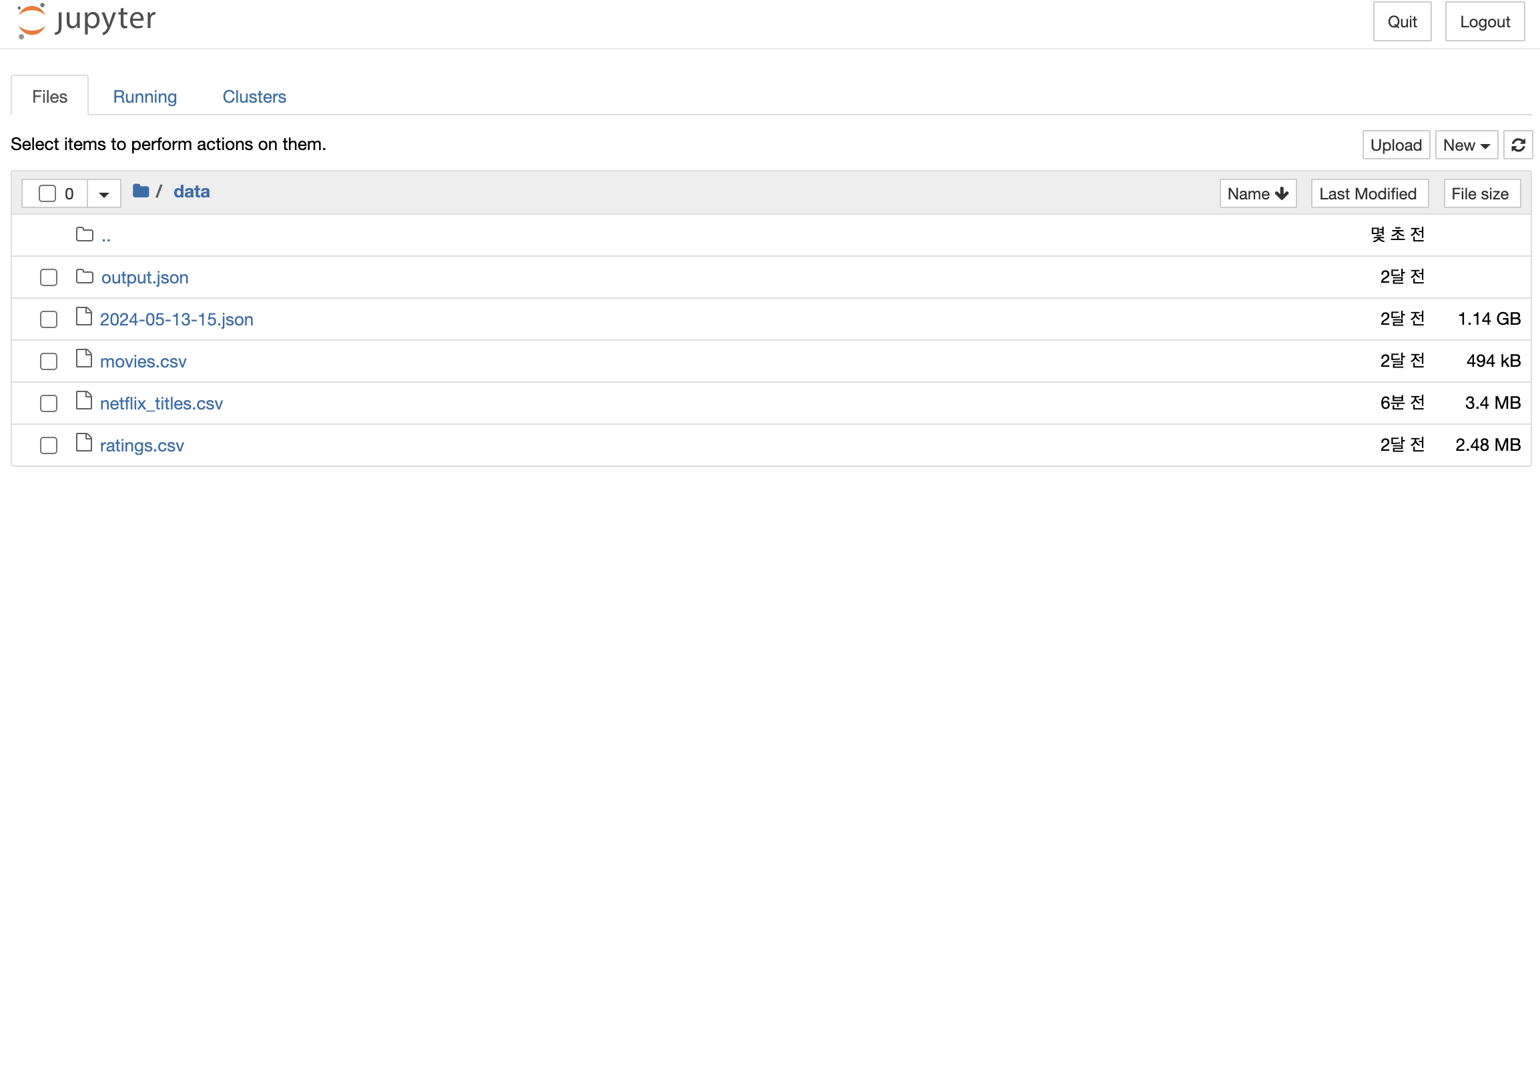Check the netflix_titles.csv checkbox
The image size is (1540, 1087).
(x=48, y=403)
